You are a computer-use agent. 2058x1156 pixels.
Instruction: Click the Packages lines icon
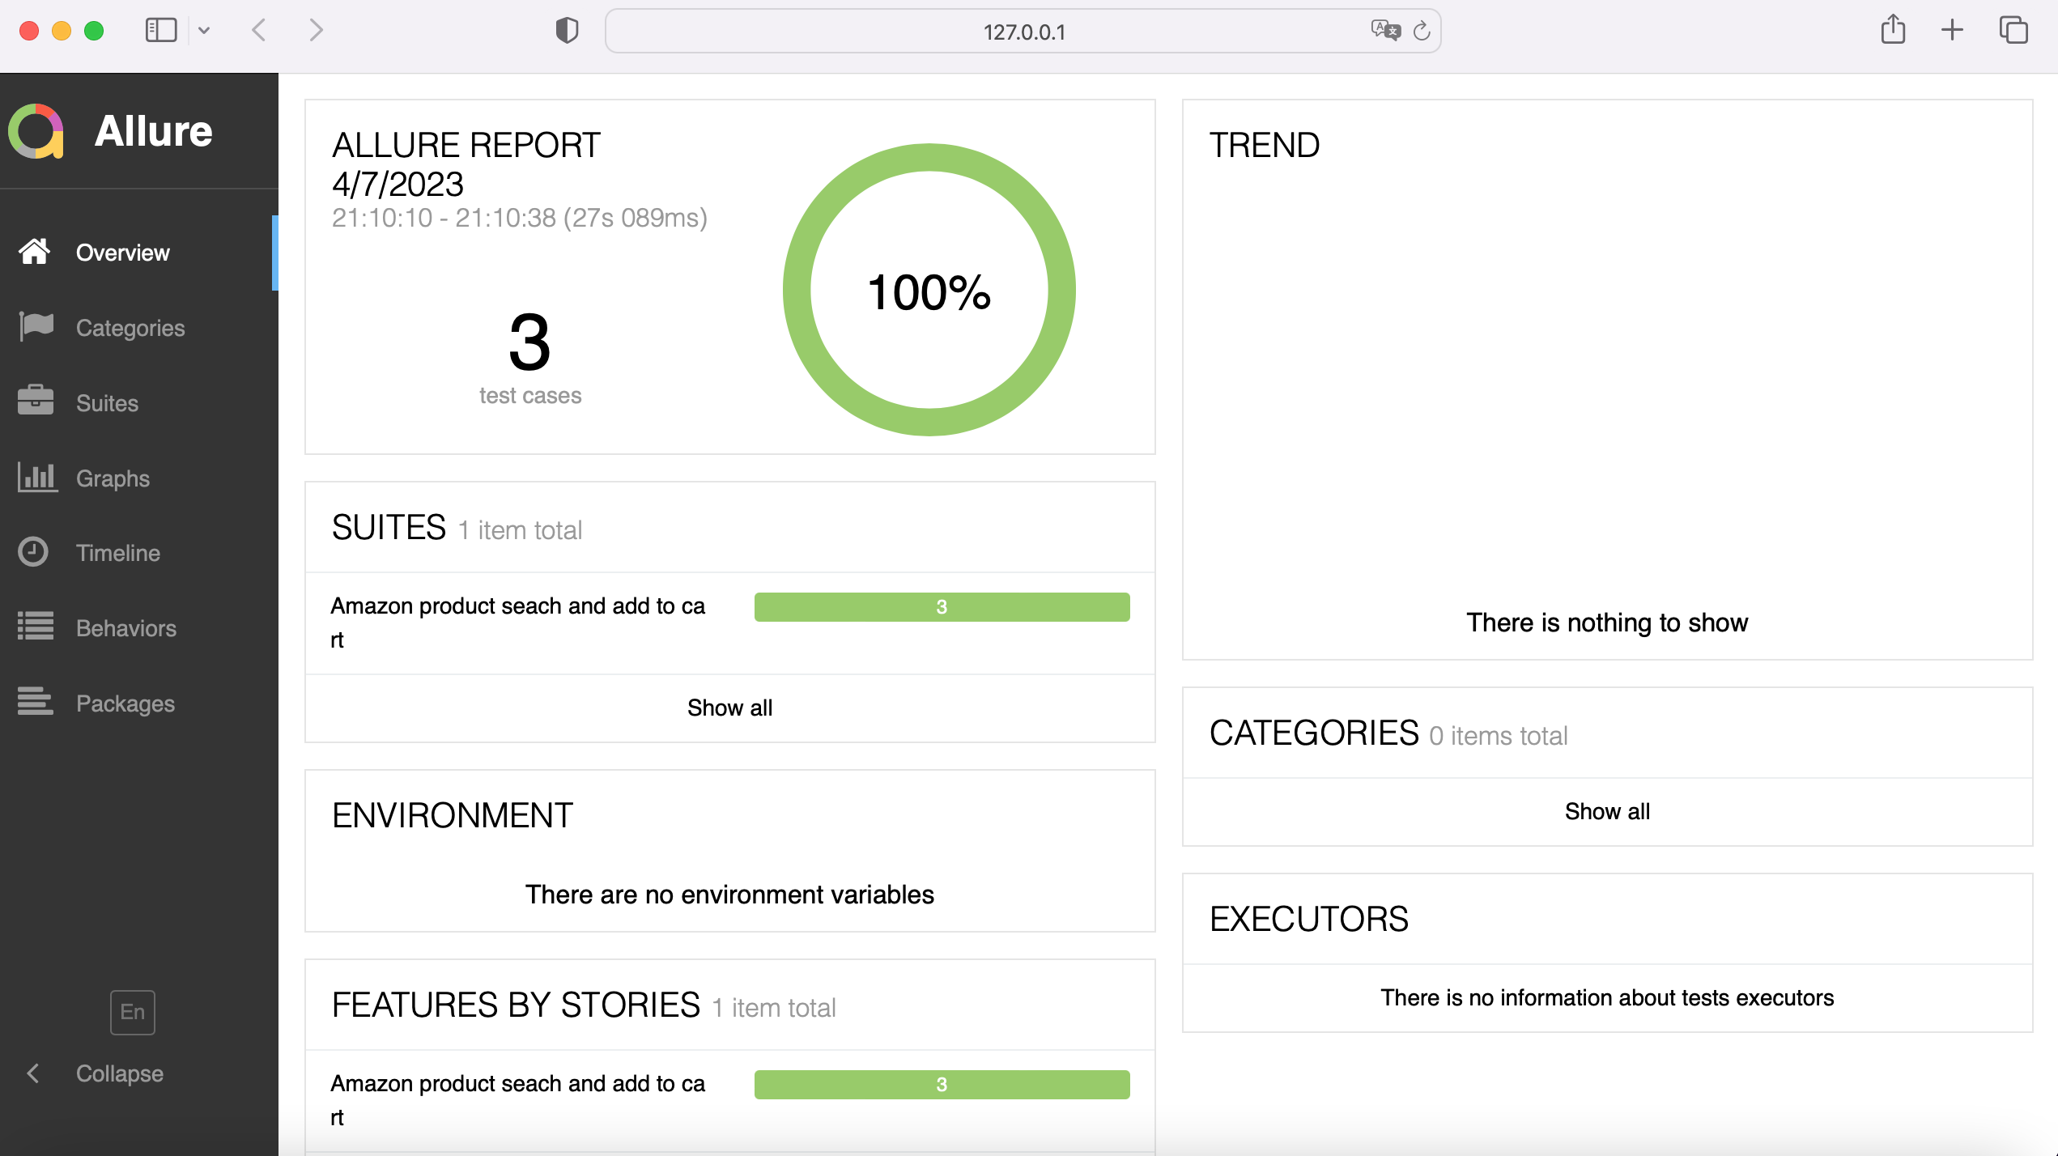coord(36,702)
